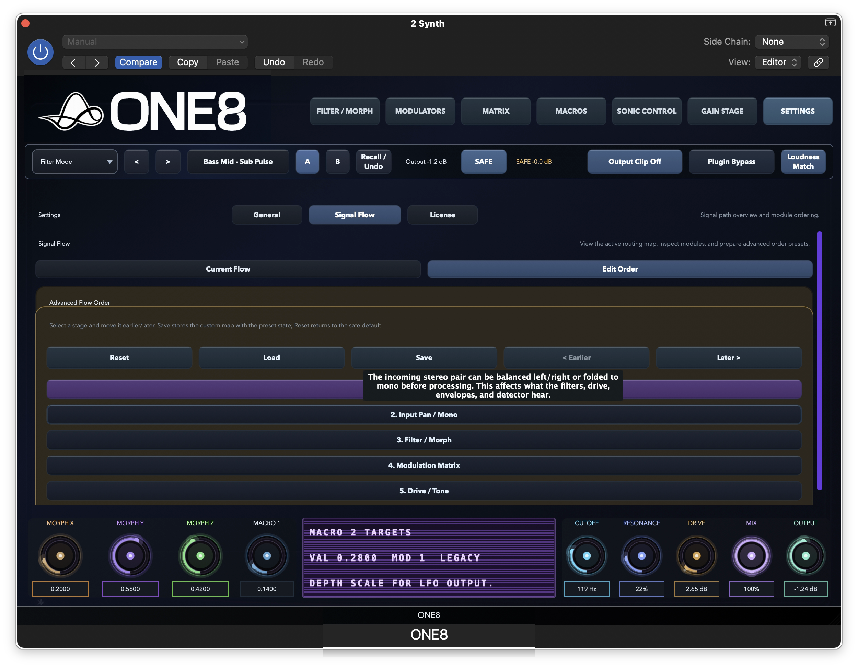Click the MACRO 1 knob

pyautogui.click(x=267, y=556)
